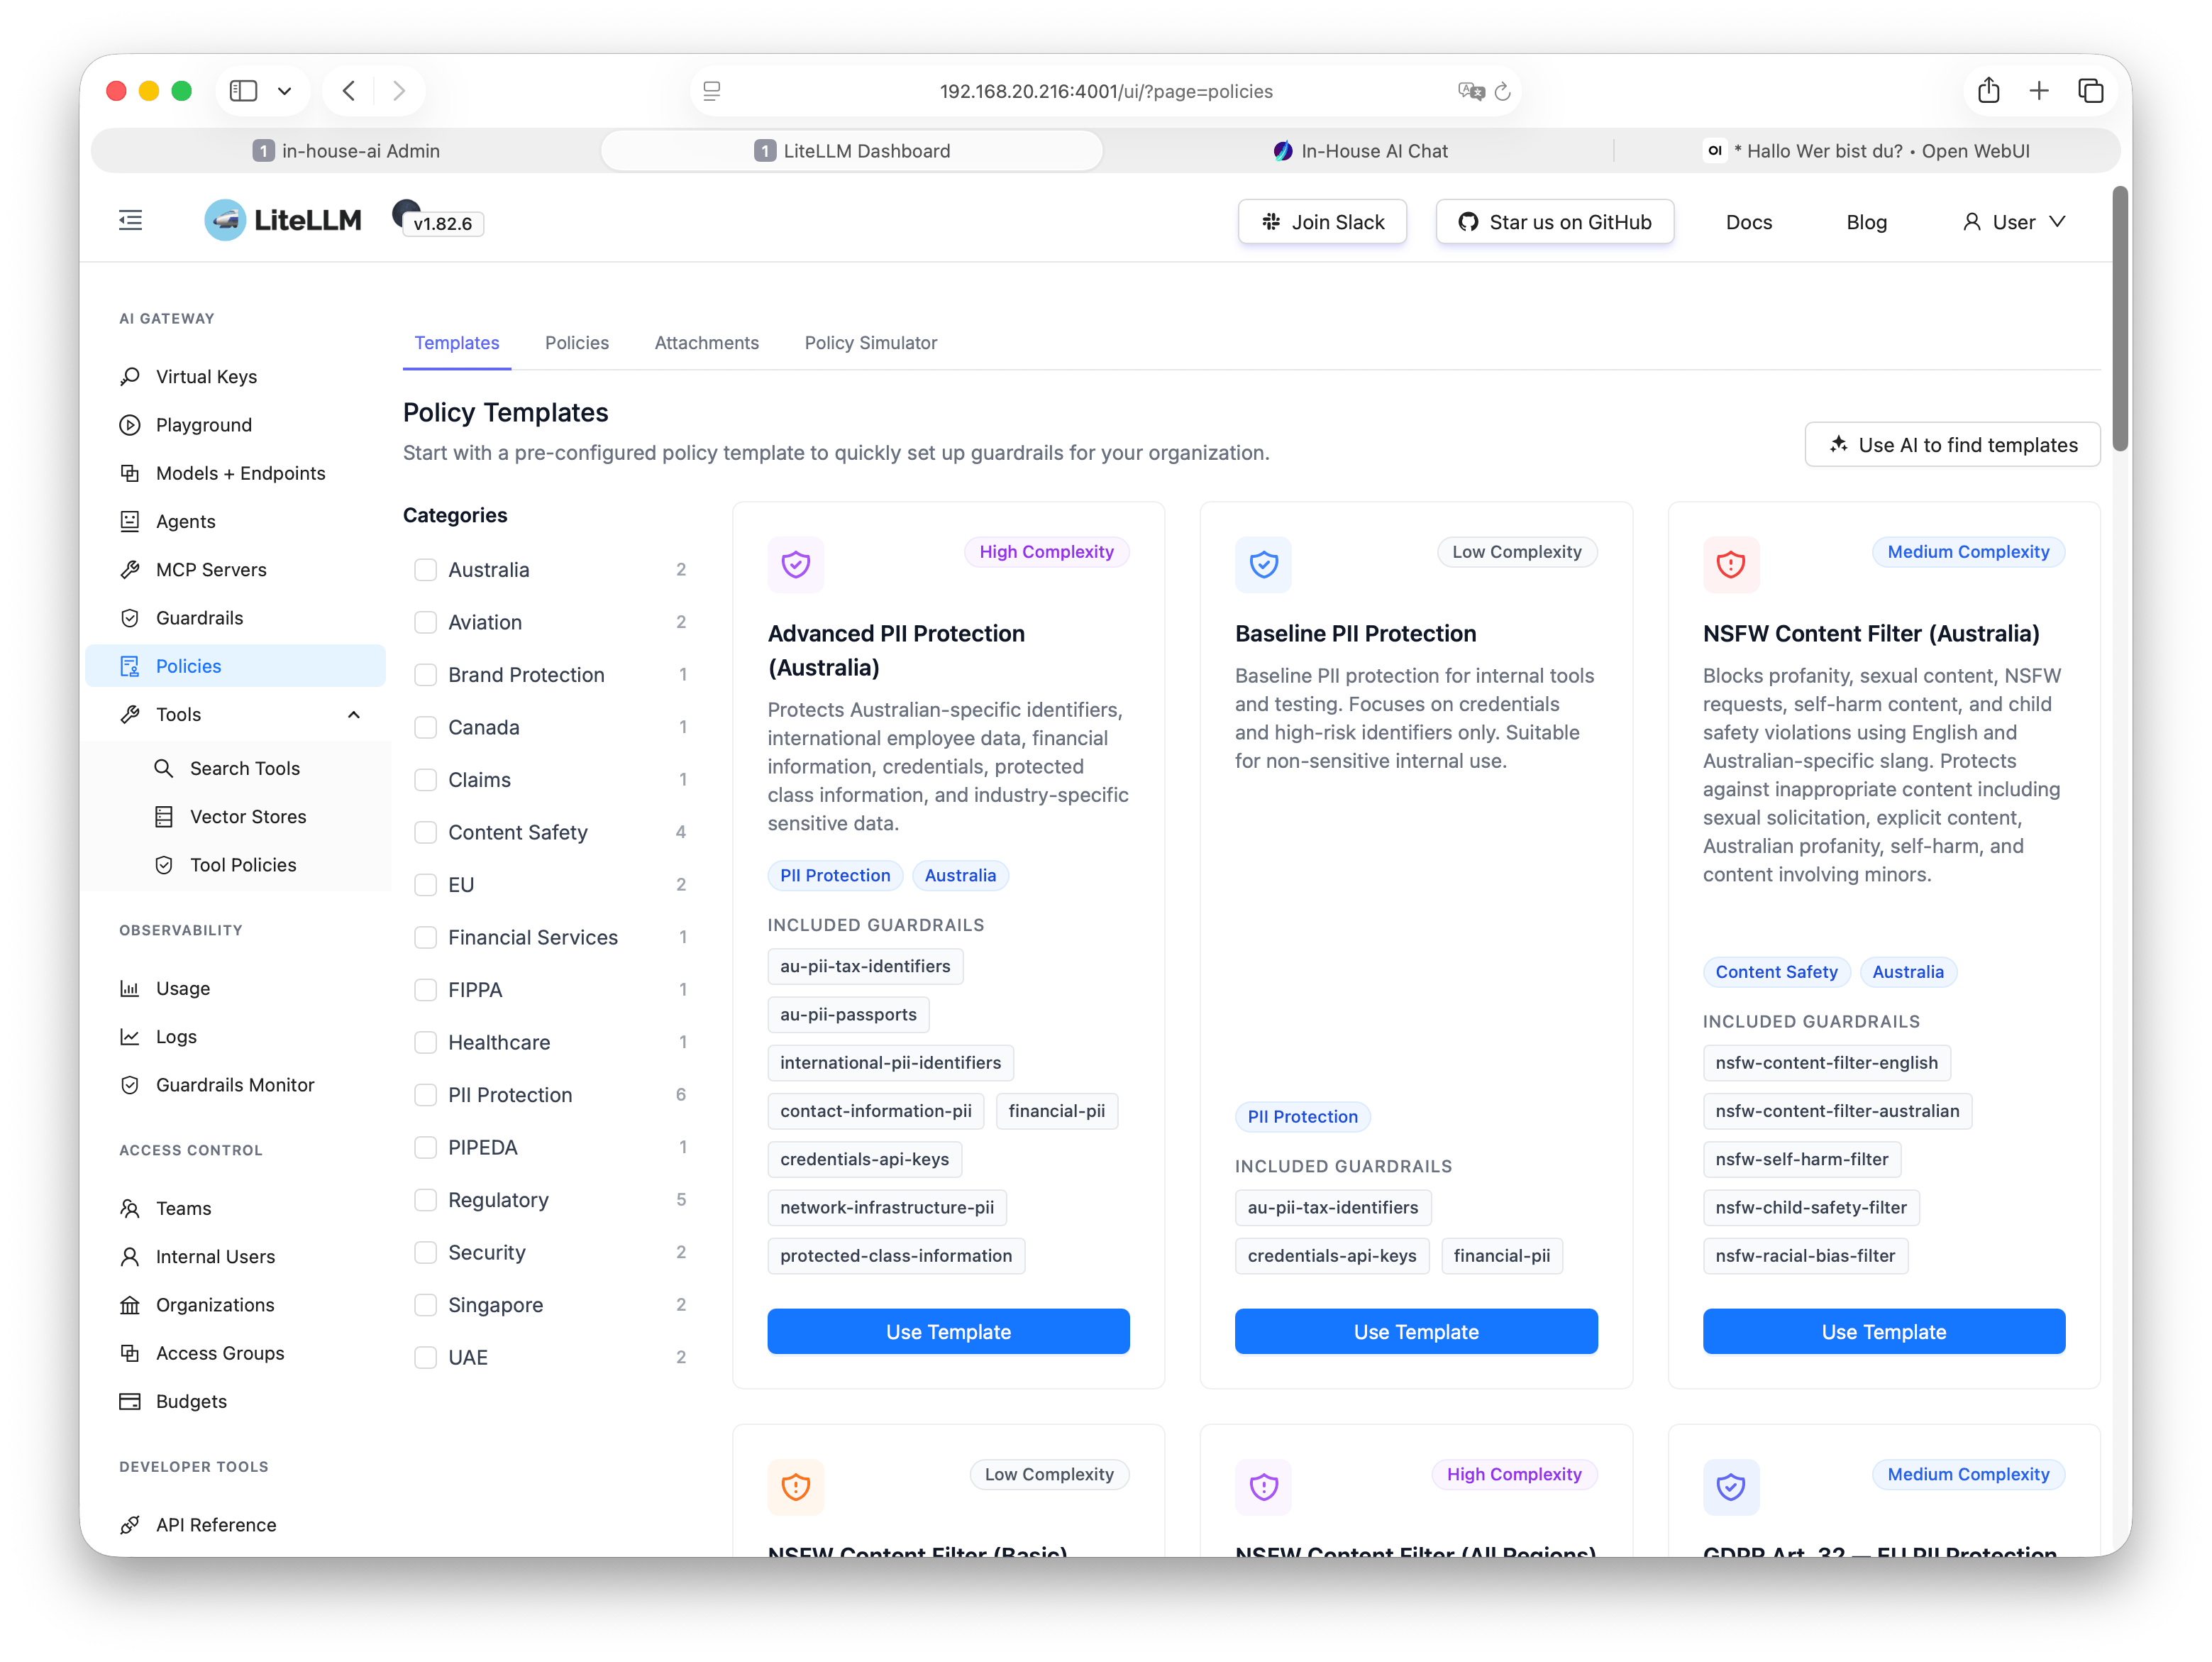Tick the Content Safety checkbox
The width and height of the screenshot is (2212, 1662).
[x=426, y=832]
